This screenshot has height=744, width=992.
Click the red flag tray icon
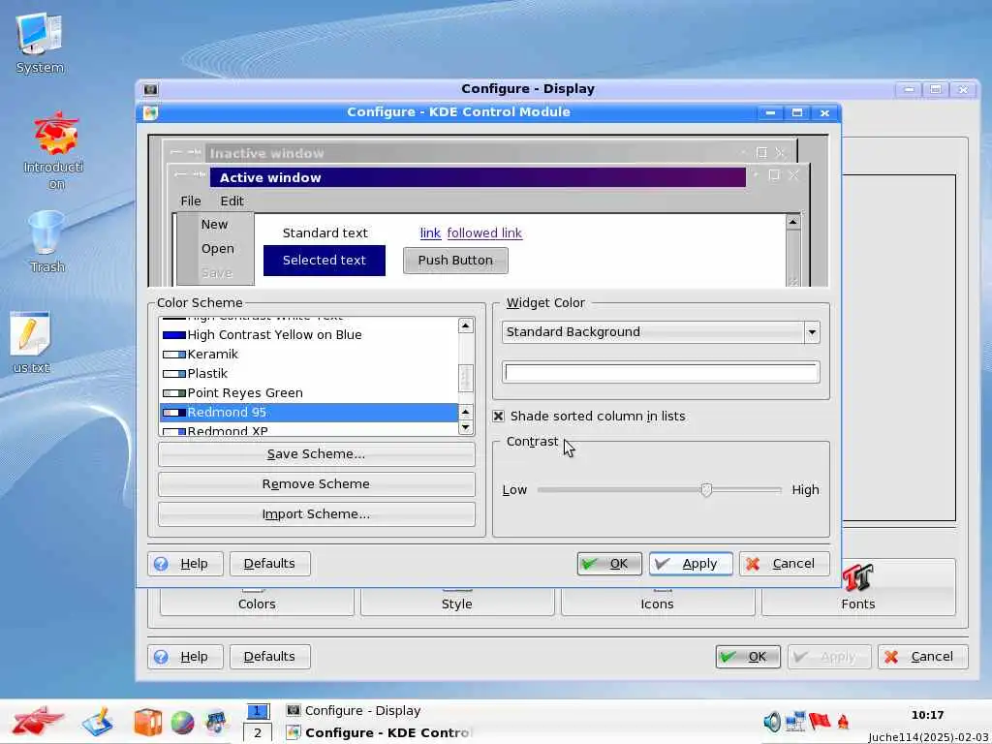820,721
